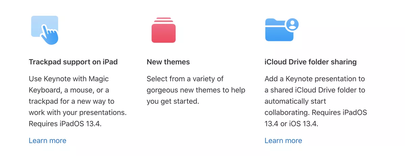Click the text 'work with your presentations.'
Viewport: 405px width, 156px height.
tap(78, 113)
